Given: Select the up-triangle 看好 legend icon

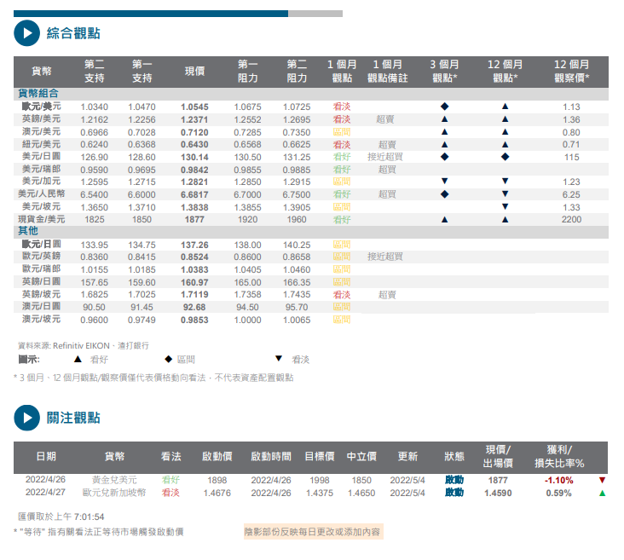Looking at the screenshot, I should [78, 360].
